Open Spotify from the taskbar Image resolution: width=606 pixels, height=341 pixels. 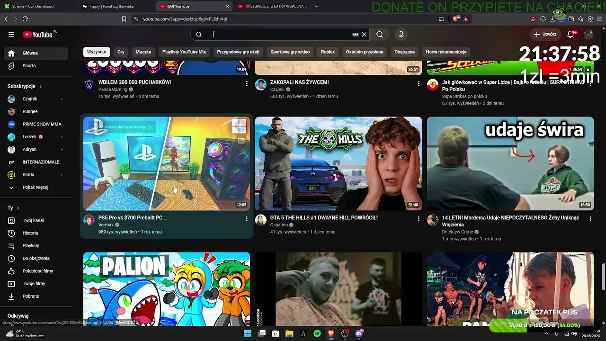click(317, 333)
